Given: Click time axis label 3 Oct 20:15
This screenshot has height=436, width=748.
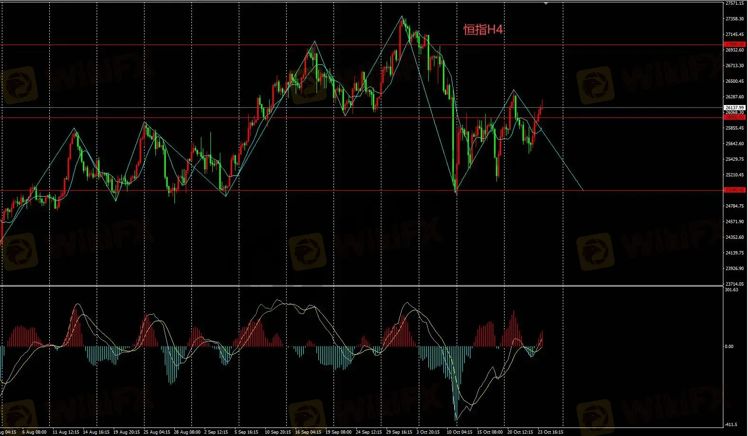Looking at the screenshot, I should click(x=428, y=432).
